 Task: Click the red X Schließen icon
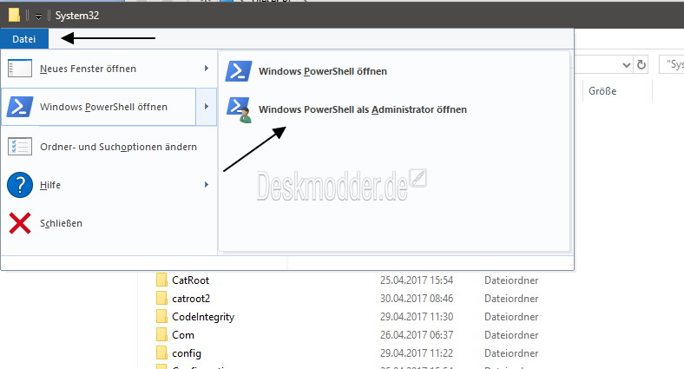point(20,223)
